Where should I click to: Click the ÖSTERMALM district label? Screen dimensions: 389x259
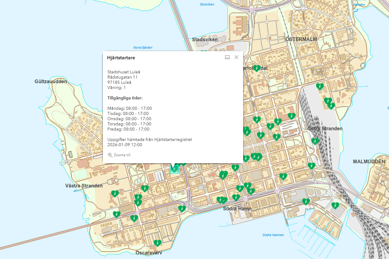pos(301,39)
